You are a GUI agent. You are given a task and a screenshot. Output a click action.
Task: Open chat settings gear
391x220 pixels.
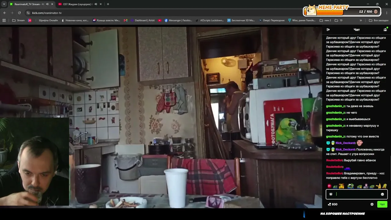[x=372, y=204]
